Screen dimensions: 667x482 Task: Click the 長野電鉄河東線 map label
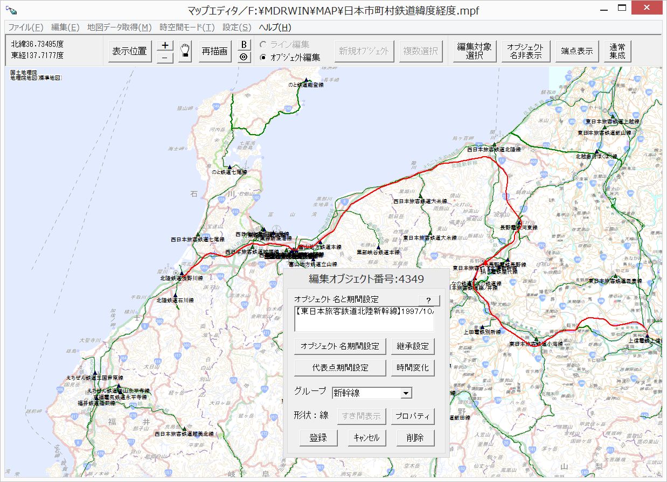point(519,228)
